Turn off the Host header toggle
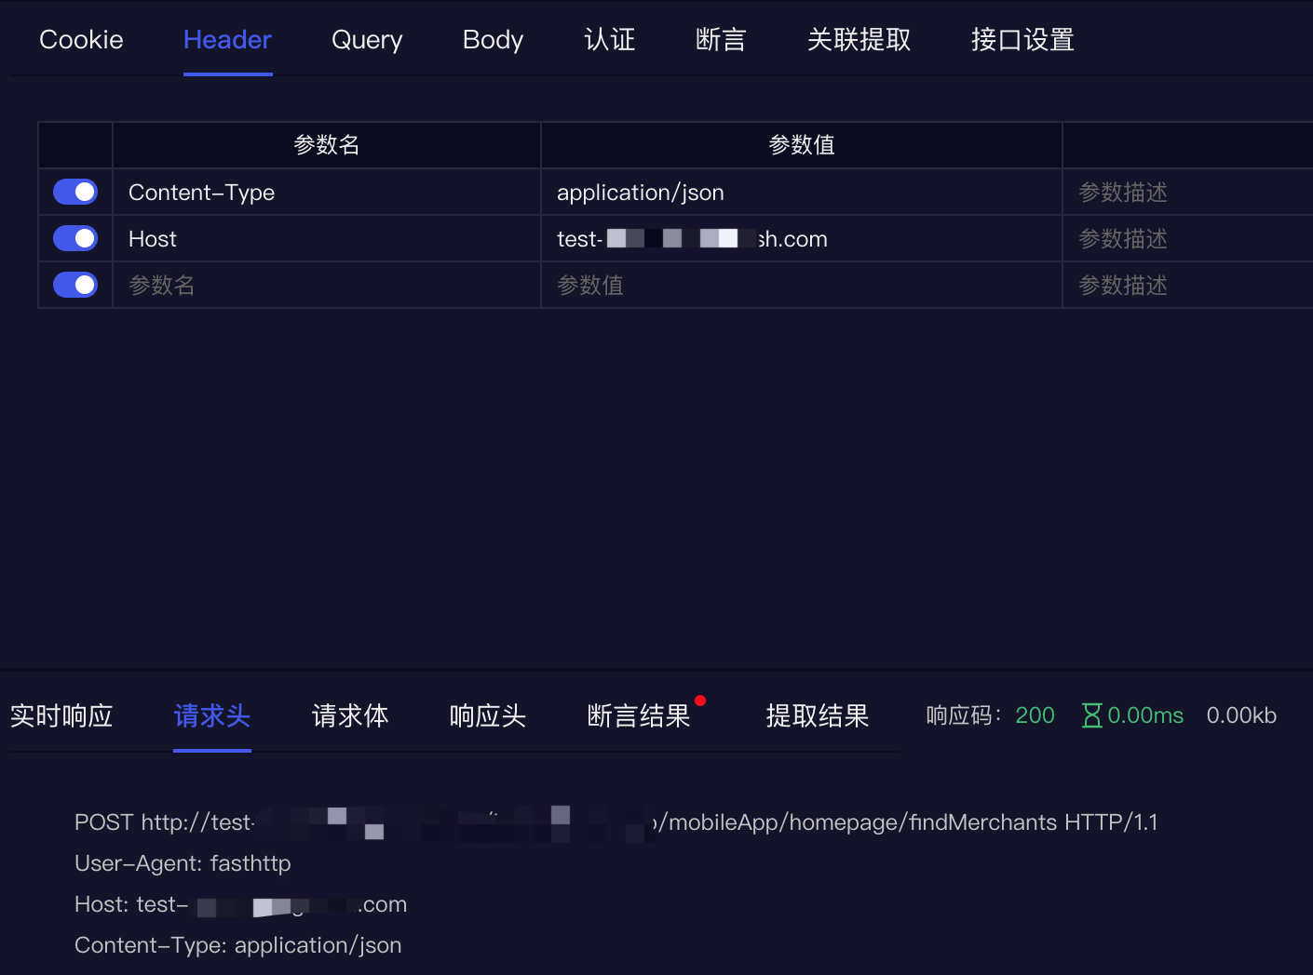1313x975 pixels. [x=75, y=238]
